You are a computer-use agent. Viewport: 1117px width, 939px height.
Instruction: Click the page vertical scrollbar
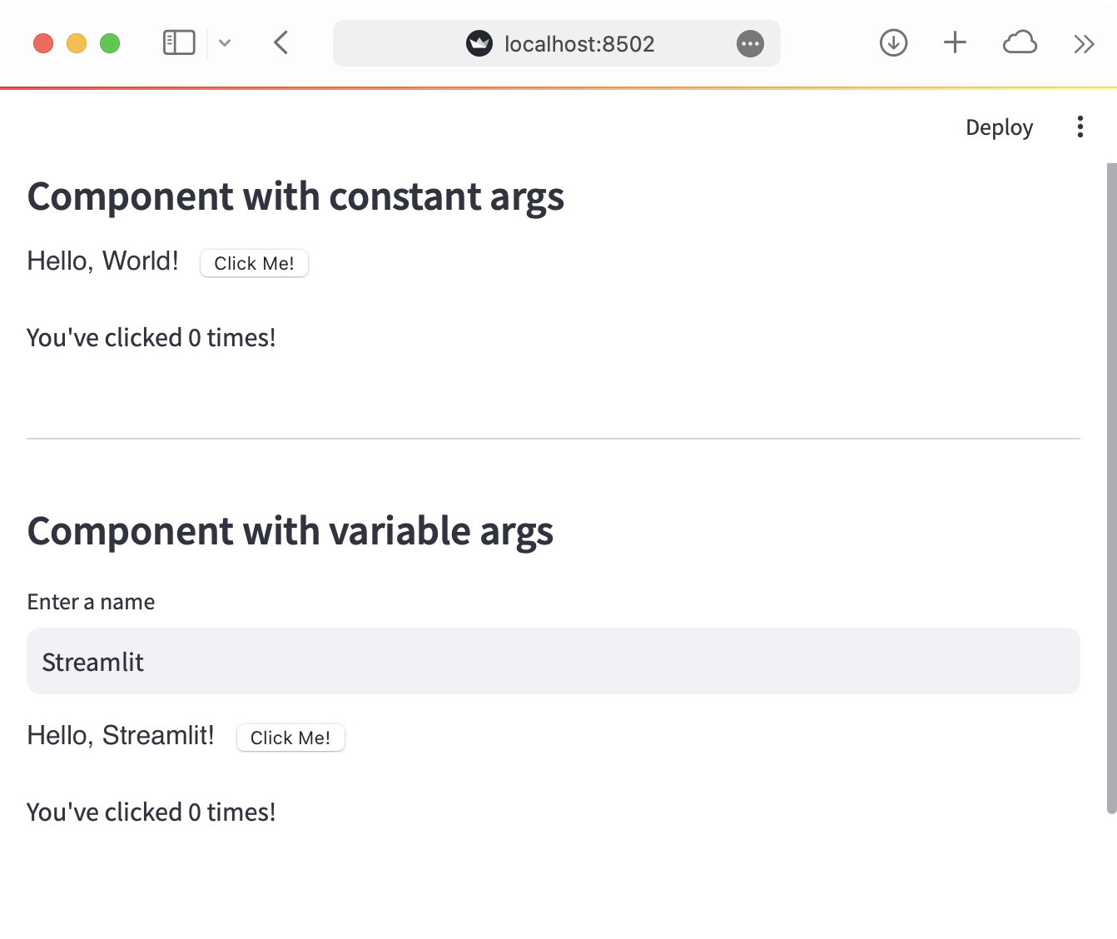click(x=1111, y=488)
